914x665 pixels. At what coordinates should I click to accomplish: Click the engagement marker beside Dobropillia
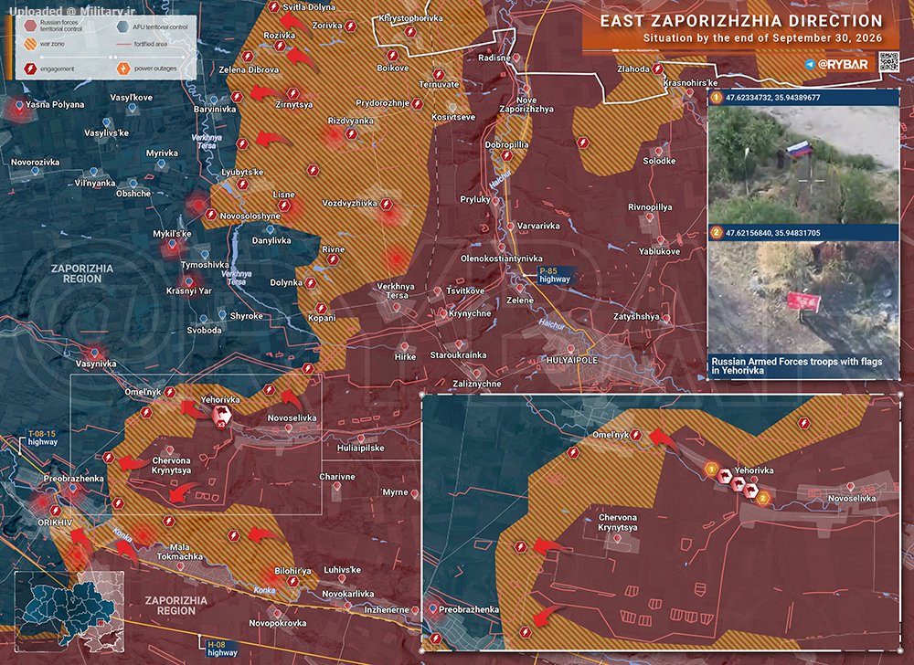(506, 155)
